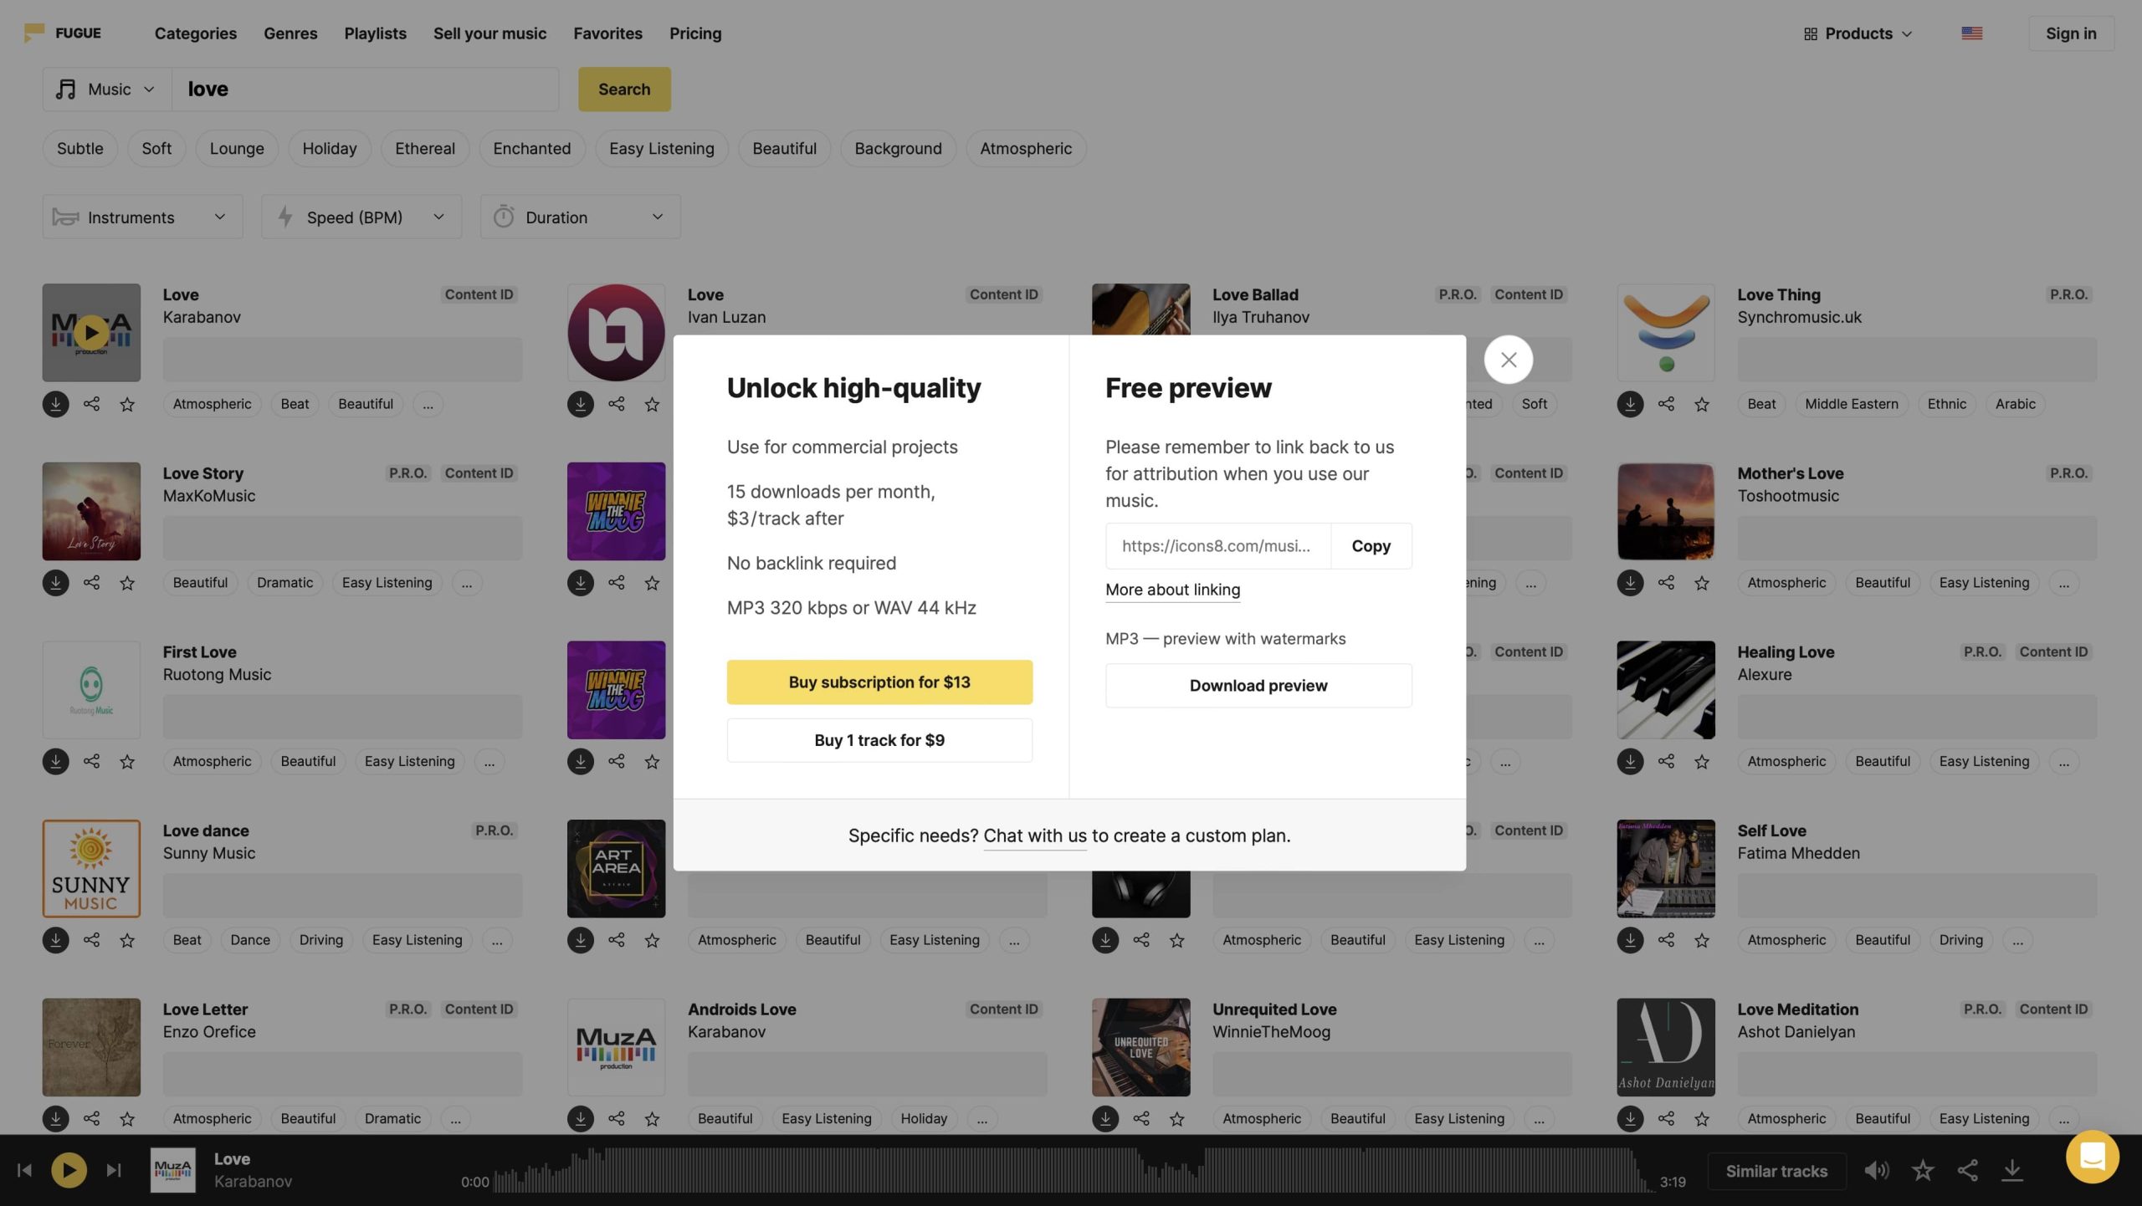Go to previous track in player
Screen dimensions: 2142x1206
tap(24, 1170)
